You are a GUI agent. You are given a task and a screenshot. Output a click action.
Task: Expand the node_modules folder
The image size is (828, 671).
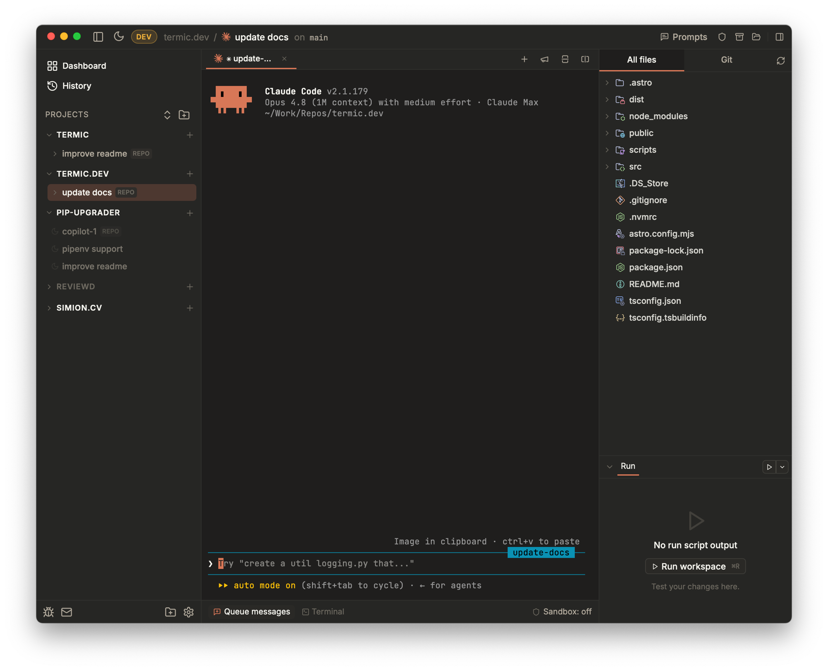coord(607,116)
